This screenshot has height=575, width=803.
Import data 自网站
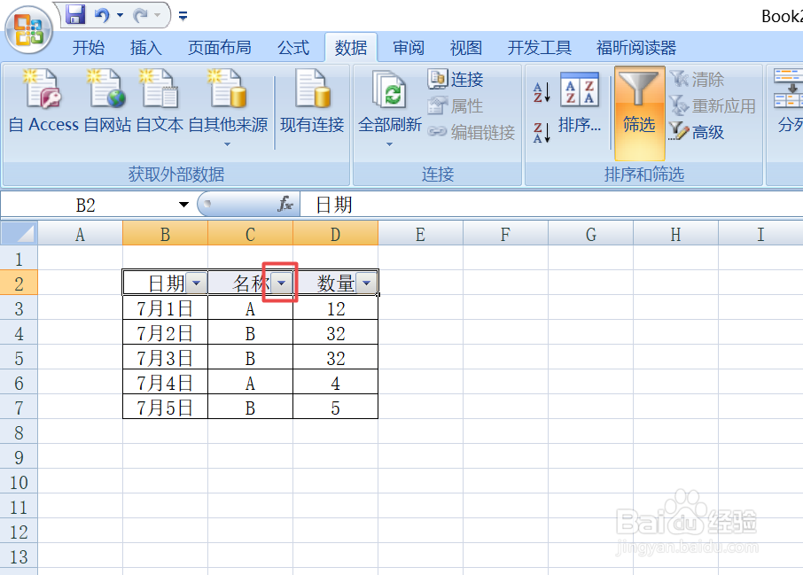point(107,102)
